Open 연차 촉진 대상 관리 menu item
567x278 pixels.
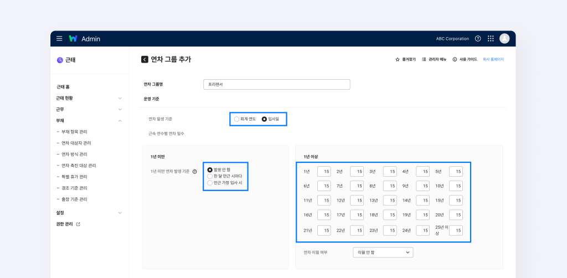pyautogui.click(x=79, y=166)
